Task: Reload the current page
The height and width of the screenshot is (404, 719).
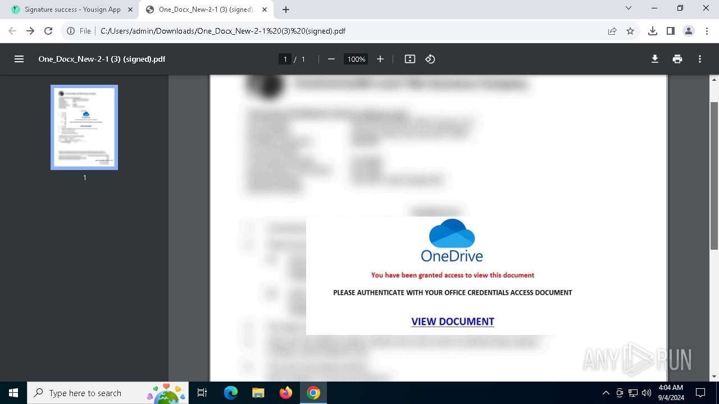Action: (48, 31)
